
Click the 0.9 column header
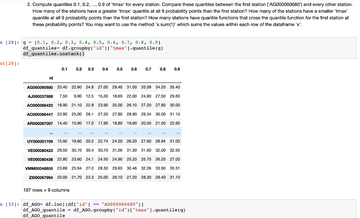(x=177, y=69)
